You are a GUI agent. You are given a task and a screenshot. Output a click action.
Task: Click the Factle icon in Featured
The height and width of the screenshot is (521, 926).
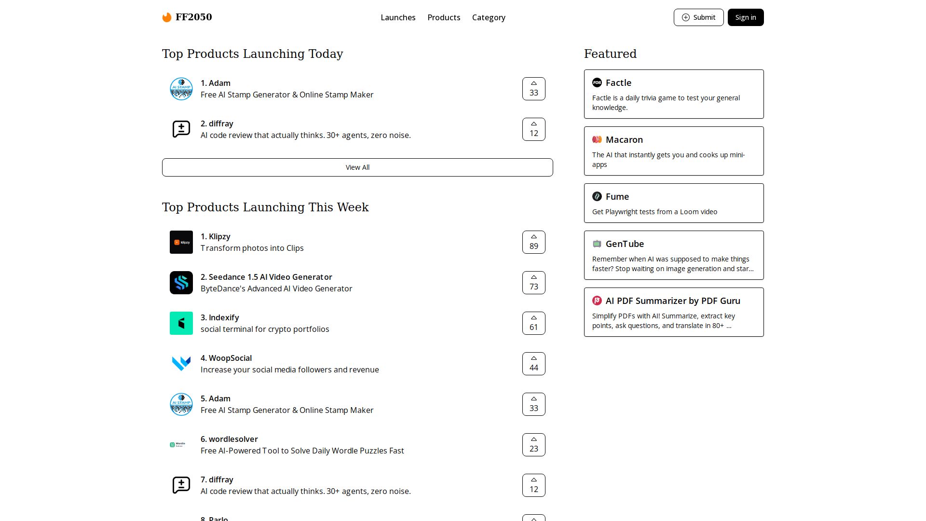[x=597, y=82]
